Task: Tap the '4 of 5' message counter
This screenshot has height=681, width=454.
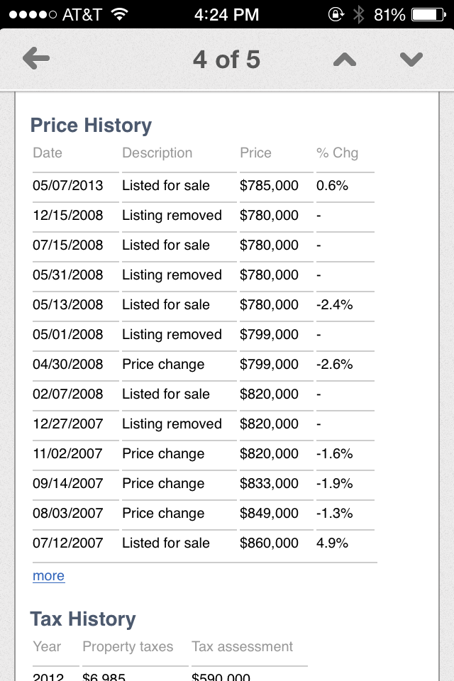Action: pos(226,60)
